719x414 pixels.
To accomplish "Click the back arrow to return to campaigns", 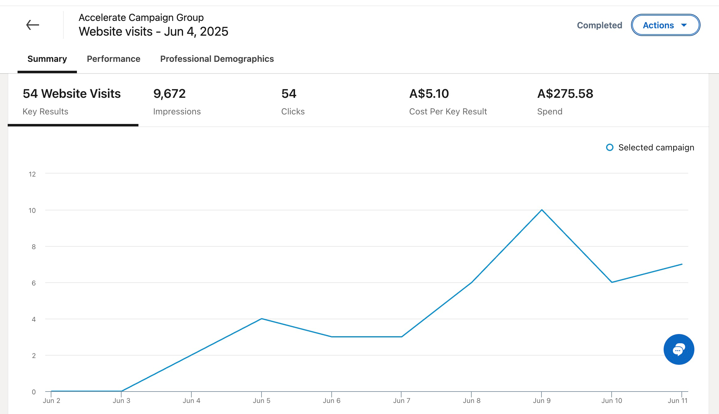I will (33, 25).
